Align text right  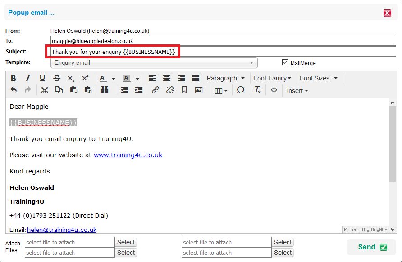(x=181, y=78)
